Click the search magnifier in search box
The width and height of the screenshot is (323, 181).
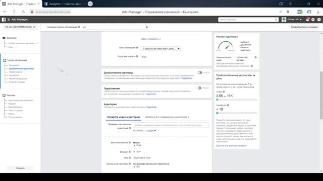pyautogui.click(x=276, y=20)
